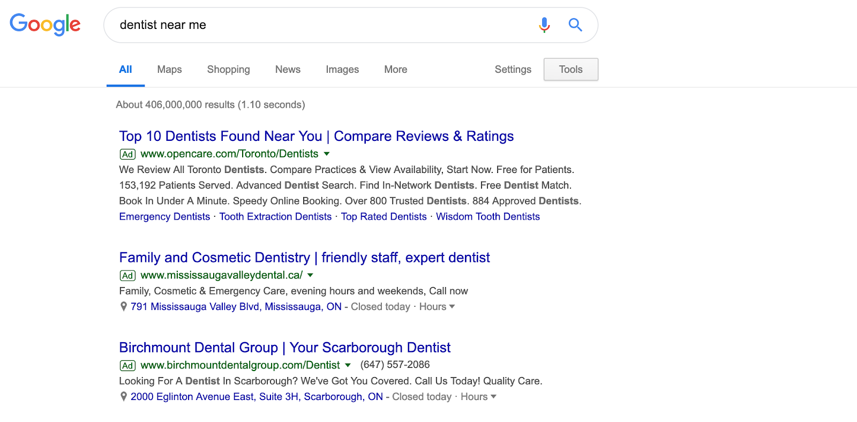Click the 'Book In Under A Minute' description line
The width and height of the screenshot is (857, 422).
pos(350,201)
